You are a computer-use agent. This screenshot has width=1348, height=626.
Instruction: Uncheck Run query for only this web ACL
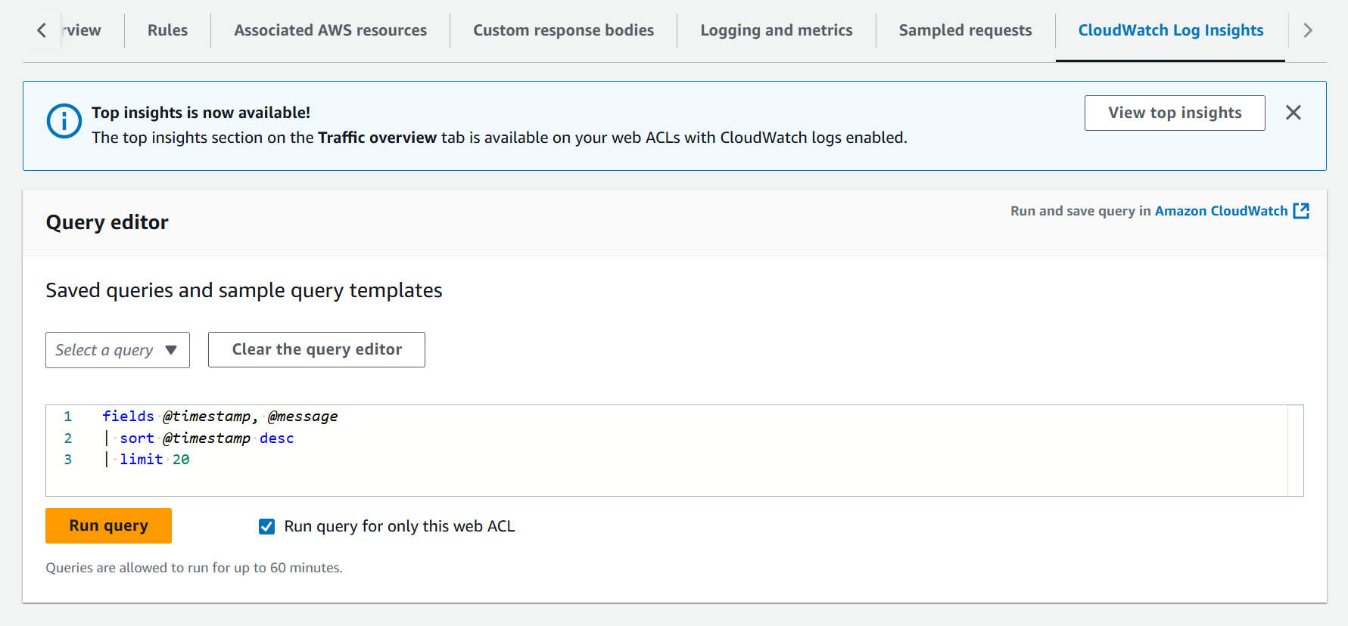tap(267, 526)
